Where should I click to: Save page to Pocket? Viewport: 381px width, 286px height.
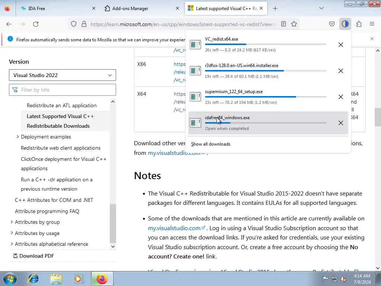pos(332,24)
